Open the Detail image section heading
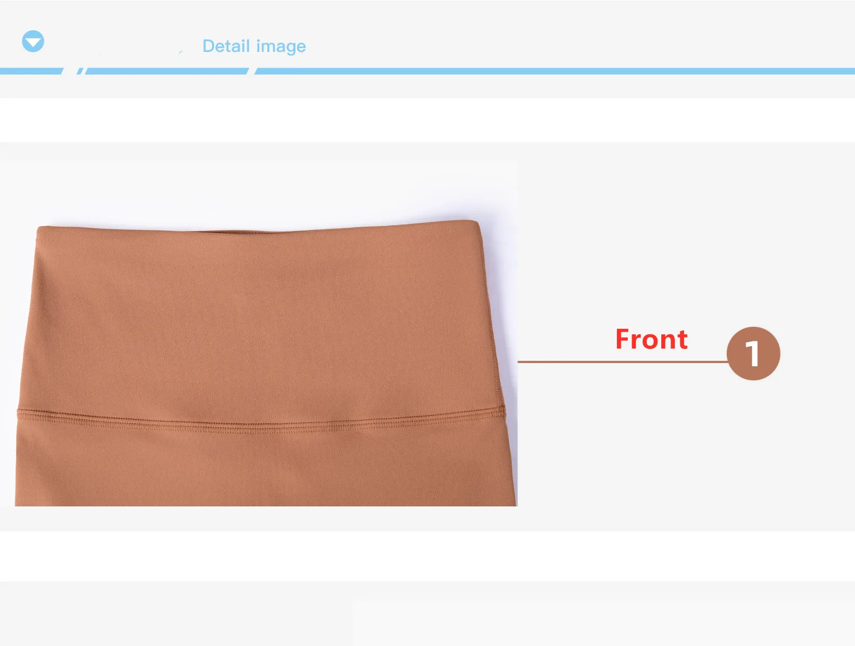855x646 pixels. click(254, 46)
